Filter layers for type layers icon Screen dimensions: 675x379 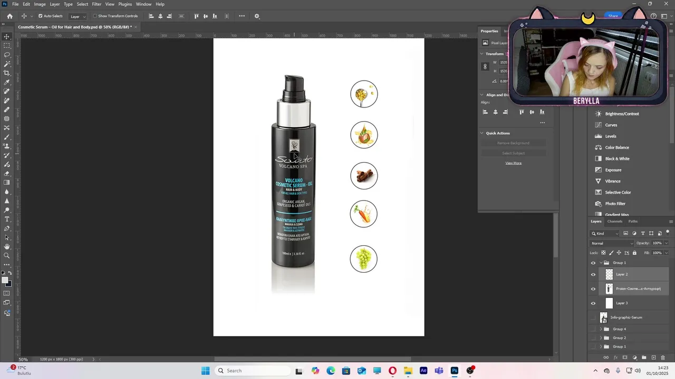pyautogui.click(x=643, y=233)
